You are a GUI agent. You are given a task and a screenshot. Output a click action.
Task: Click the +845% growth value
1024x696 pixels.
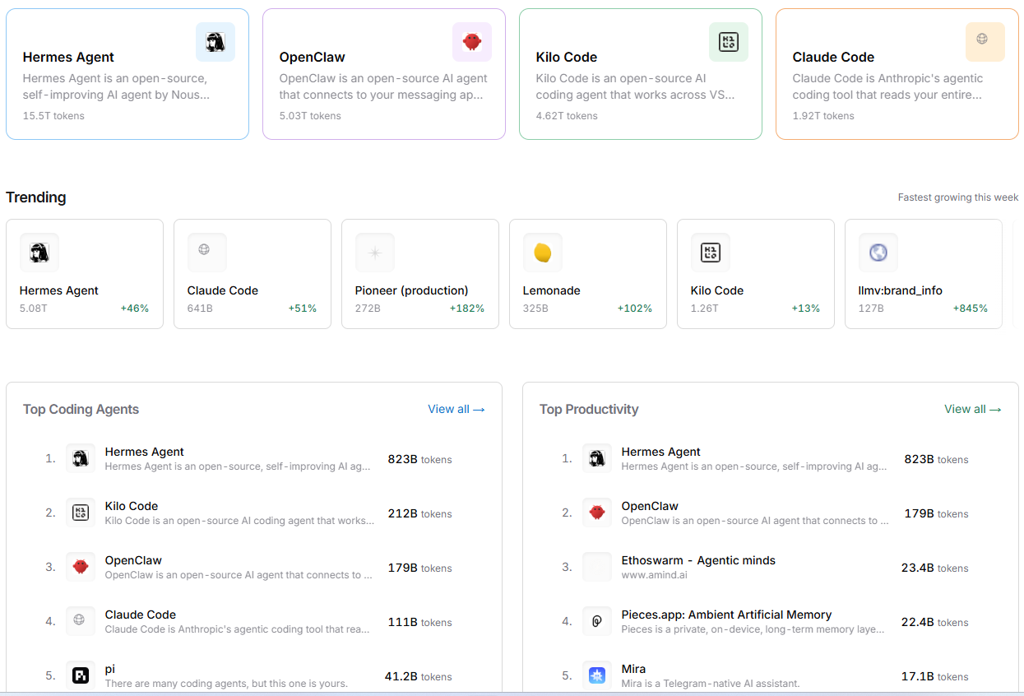(x=971, y=309)
